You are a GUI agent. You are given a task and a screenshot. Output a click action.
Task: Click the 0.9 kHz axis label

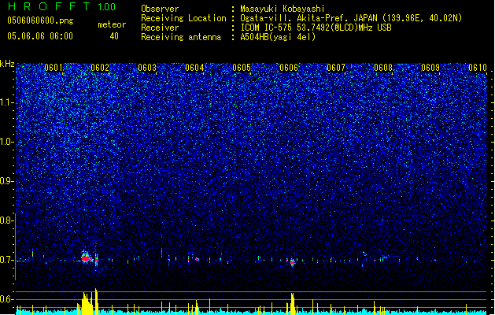[6, 181]
